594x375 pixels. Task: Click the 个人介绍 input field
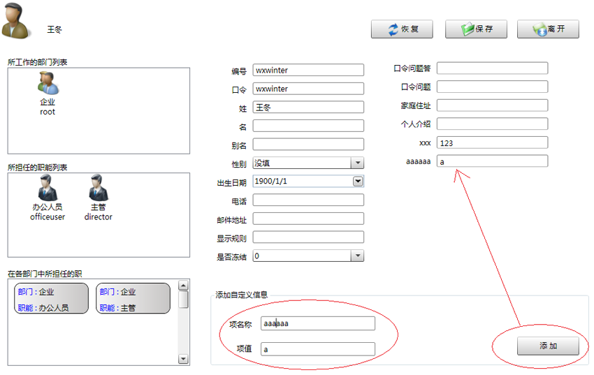click(x=492, y=124)
